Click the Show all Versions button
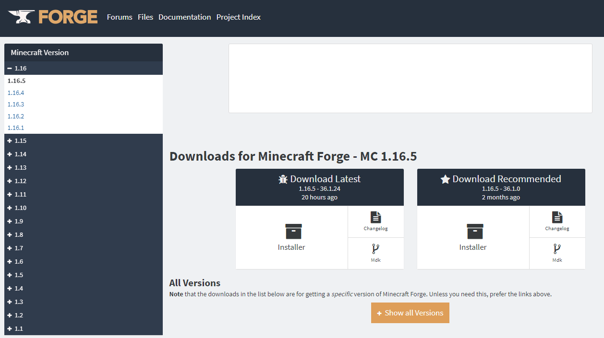This screenshot has width=604, height=338. [410, 313]
